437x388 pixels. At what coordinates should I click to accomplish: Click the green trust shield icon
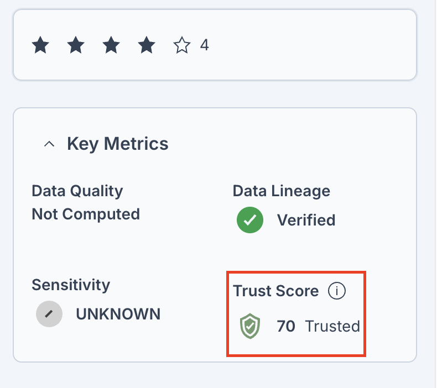(250, 326)
